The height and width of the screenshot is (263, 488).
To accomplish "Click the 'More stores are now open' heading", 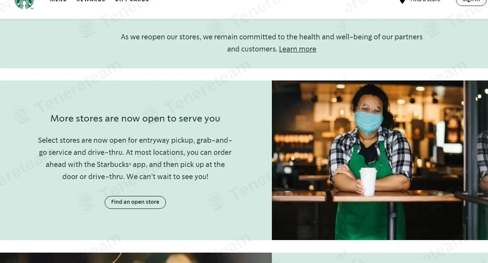I will pos(135,119).
